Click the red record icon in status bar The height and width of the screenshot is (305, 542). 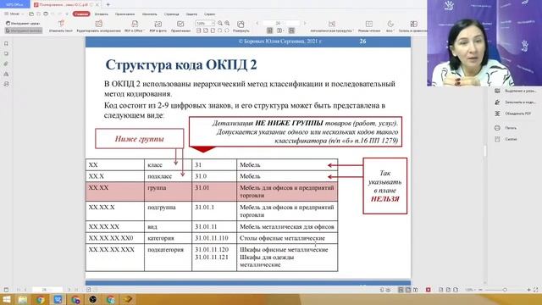coord(429,290)
